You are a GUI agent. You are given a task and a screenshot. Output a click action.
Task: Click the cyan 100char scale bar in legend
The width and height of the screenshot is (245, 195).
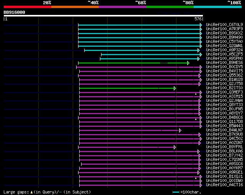pos(176,192)
